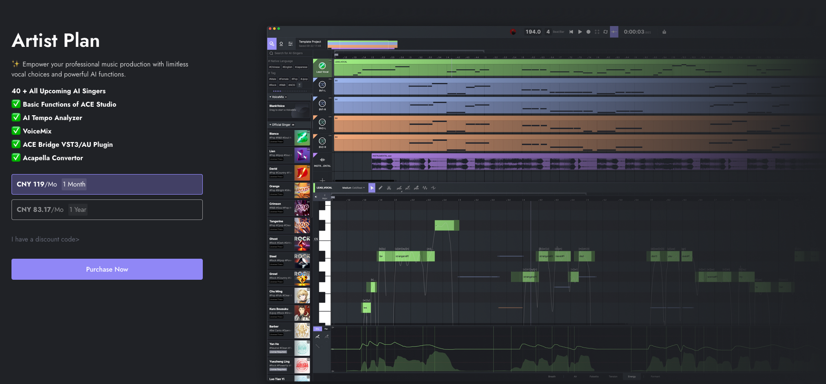This screenshot has height=384, width=826.
Task: Select the parameter pen draw tool
Action: [318, 337]
